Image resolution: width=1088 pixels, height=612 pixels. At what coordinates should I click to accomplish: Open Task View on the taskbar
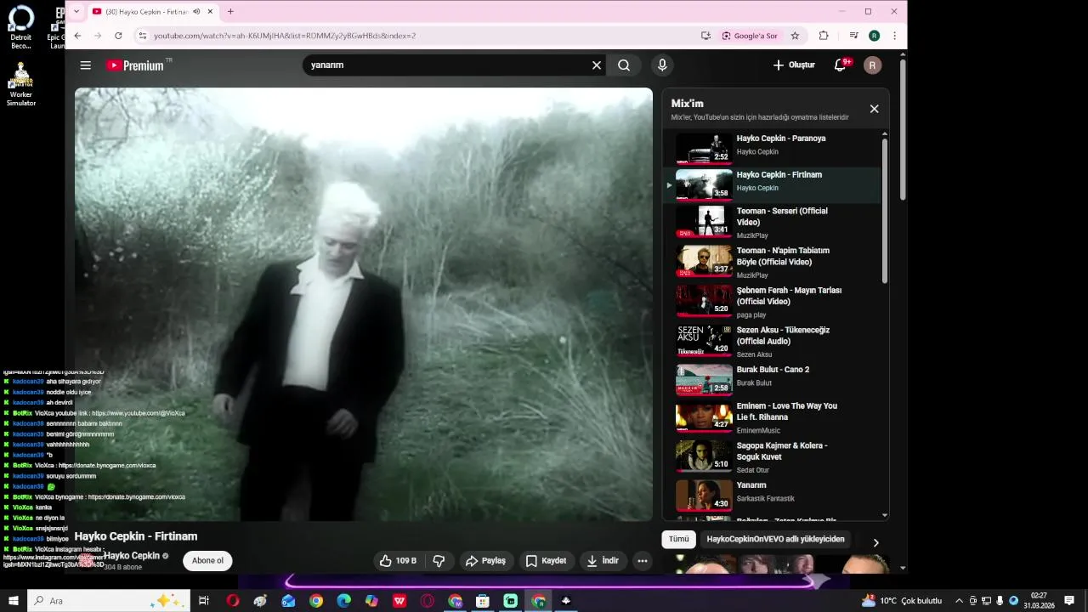[204, 601]
